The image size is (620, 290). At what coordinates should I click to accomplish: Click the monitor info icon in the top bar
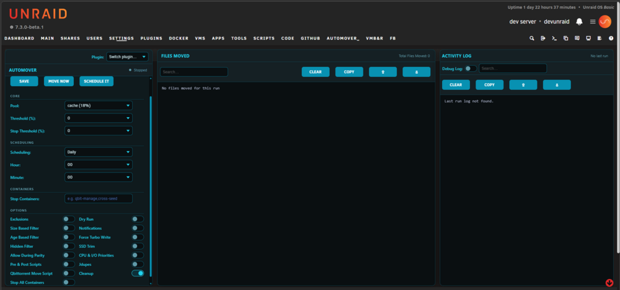(588, 38)
